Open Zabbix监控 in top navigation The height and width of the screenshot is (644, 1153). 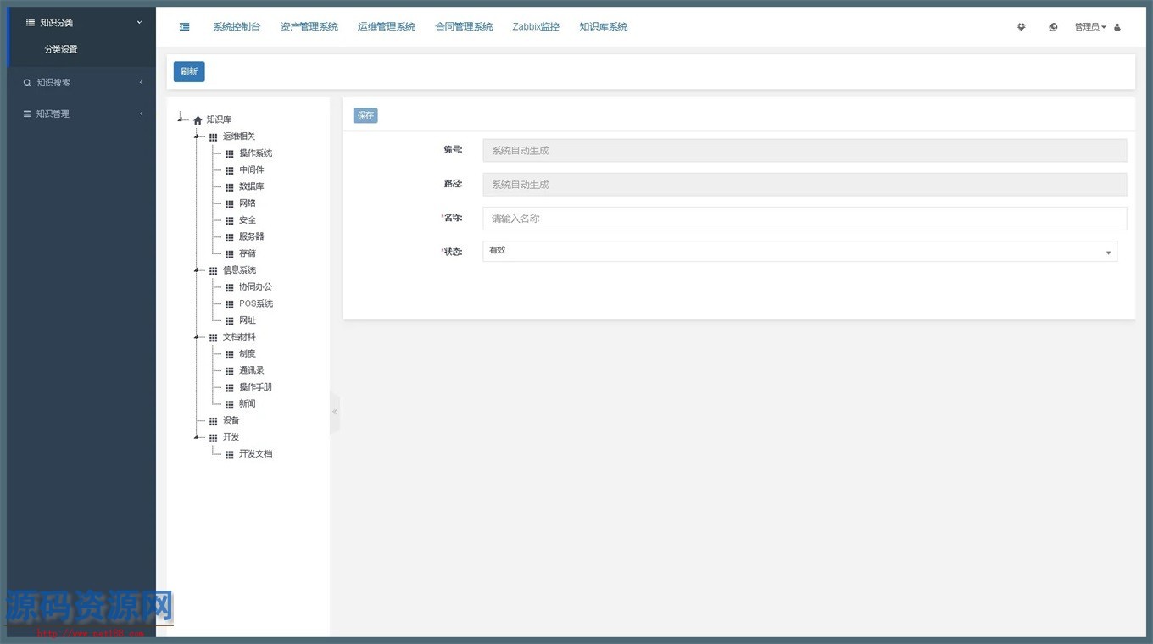(x=536, y=27)
